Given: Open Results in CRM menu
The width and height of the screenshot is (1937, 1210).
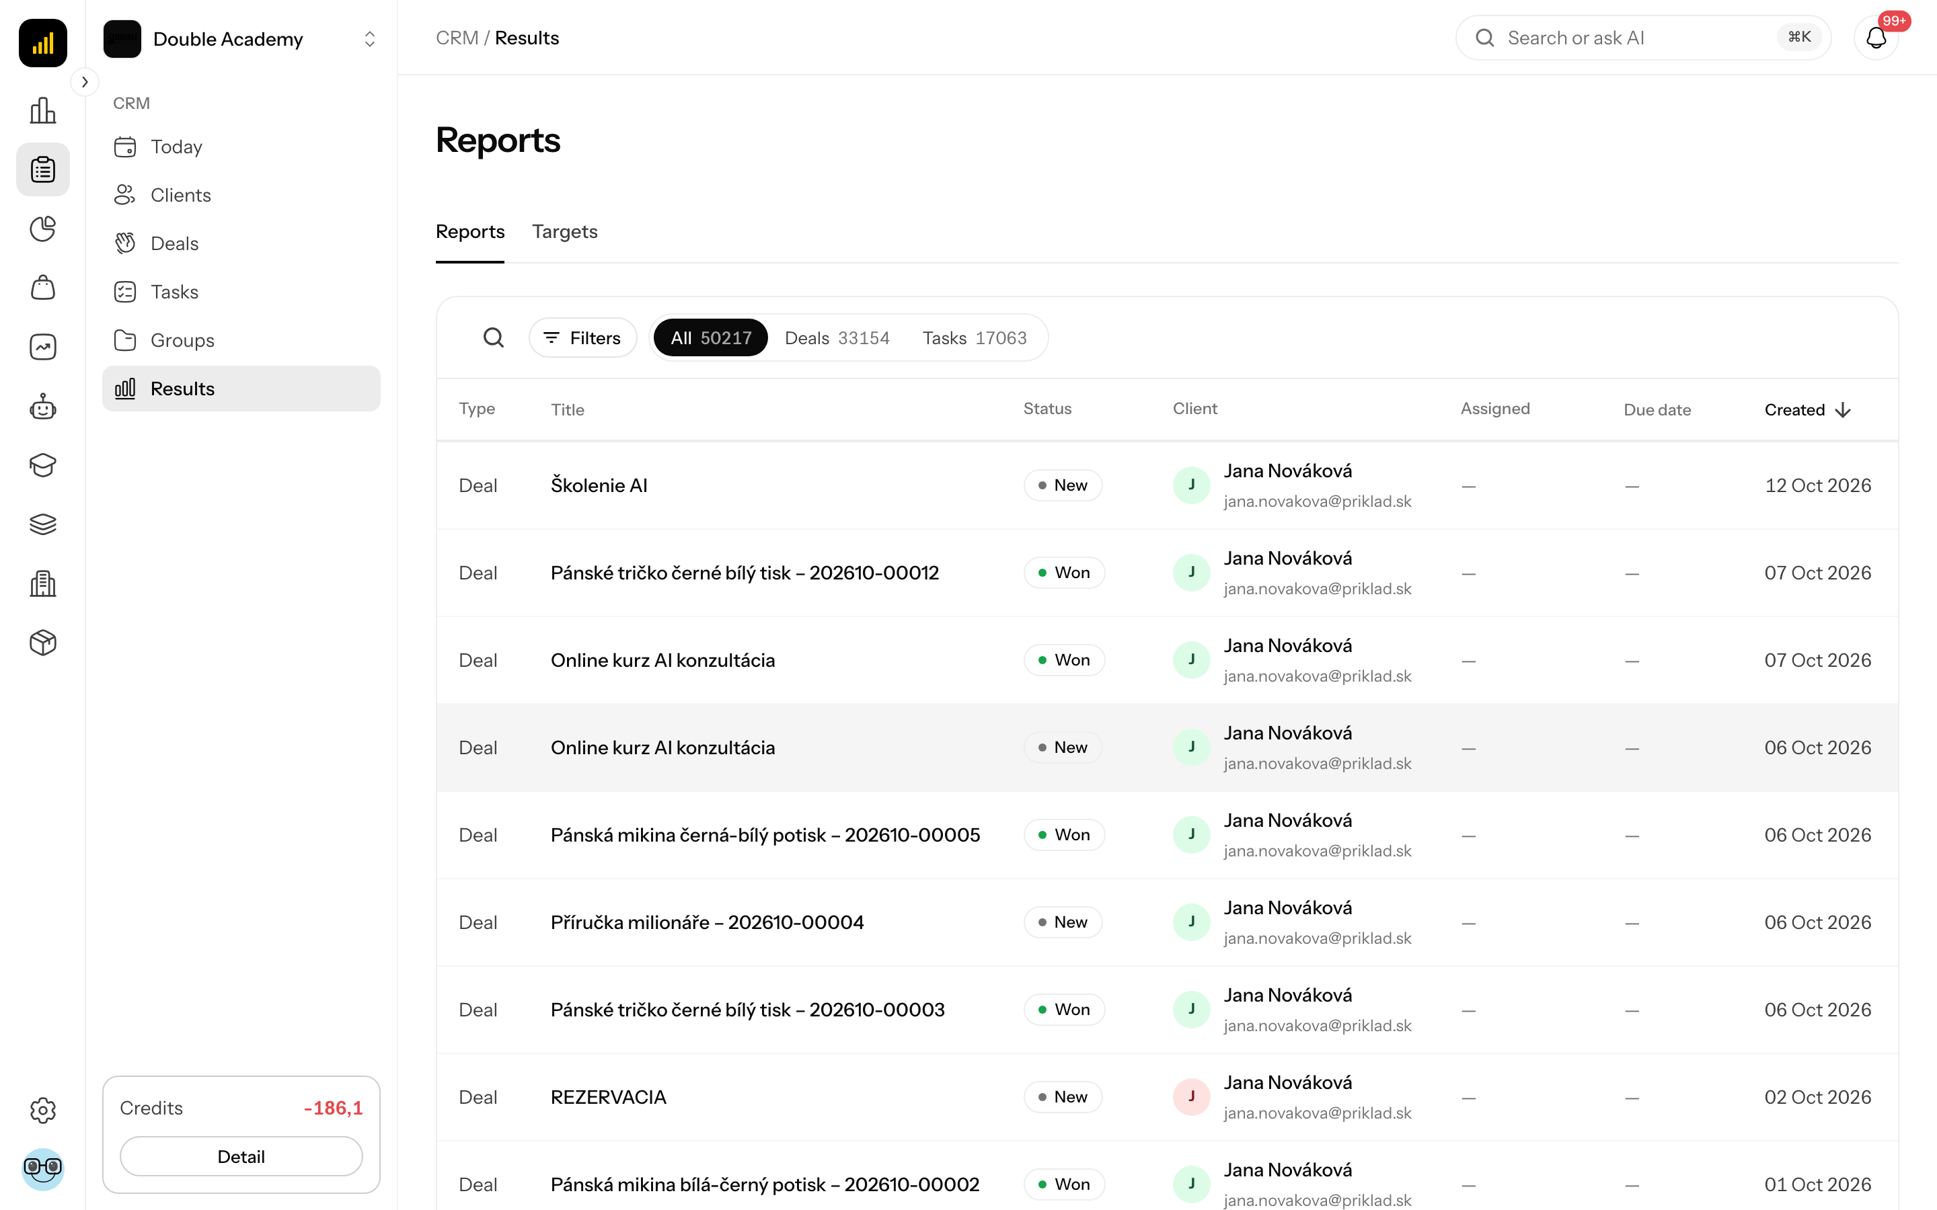Looking at the screenshot, I should 241,389.
